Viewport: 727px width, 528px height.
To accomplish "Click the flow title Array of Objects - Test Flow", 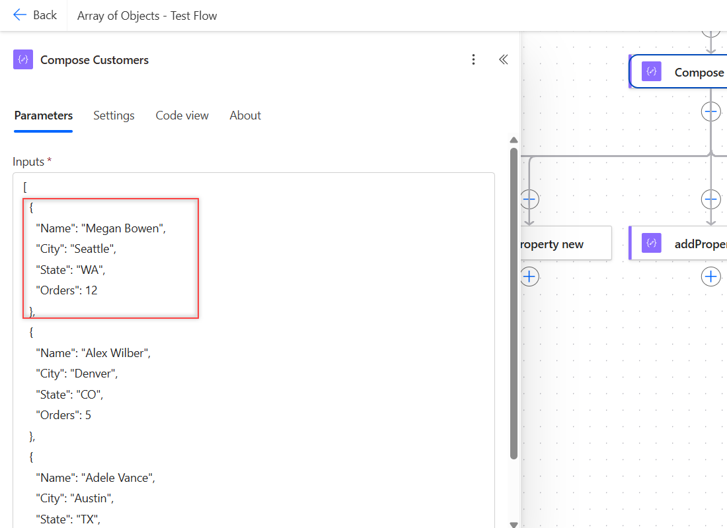I will coord(147,16).
